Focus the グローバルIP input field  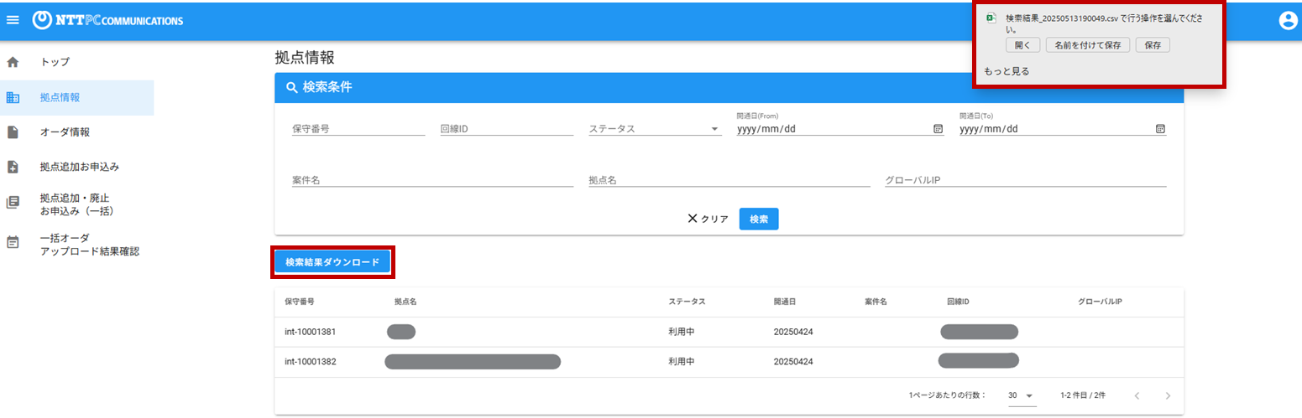coord(1026,180)
